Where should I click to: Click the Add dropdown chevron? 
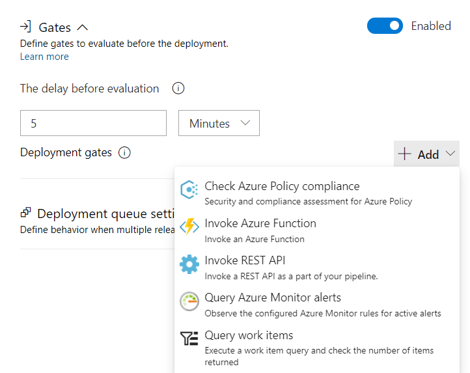tap(450, 154)
